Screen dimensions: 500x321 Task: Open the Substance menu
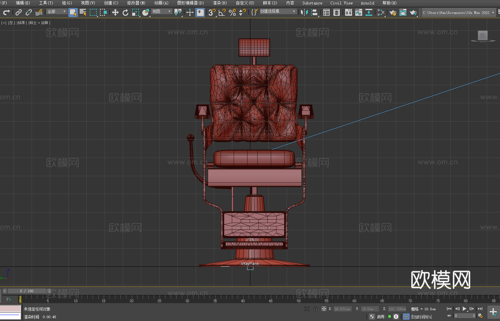click(x=312, y=3)
